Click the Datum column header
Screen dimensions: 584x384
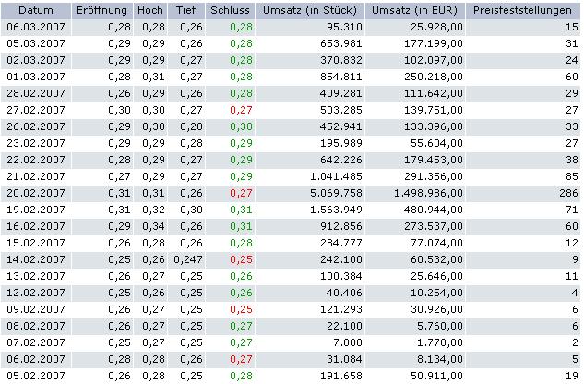point(34,9)
